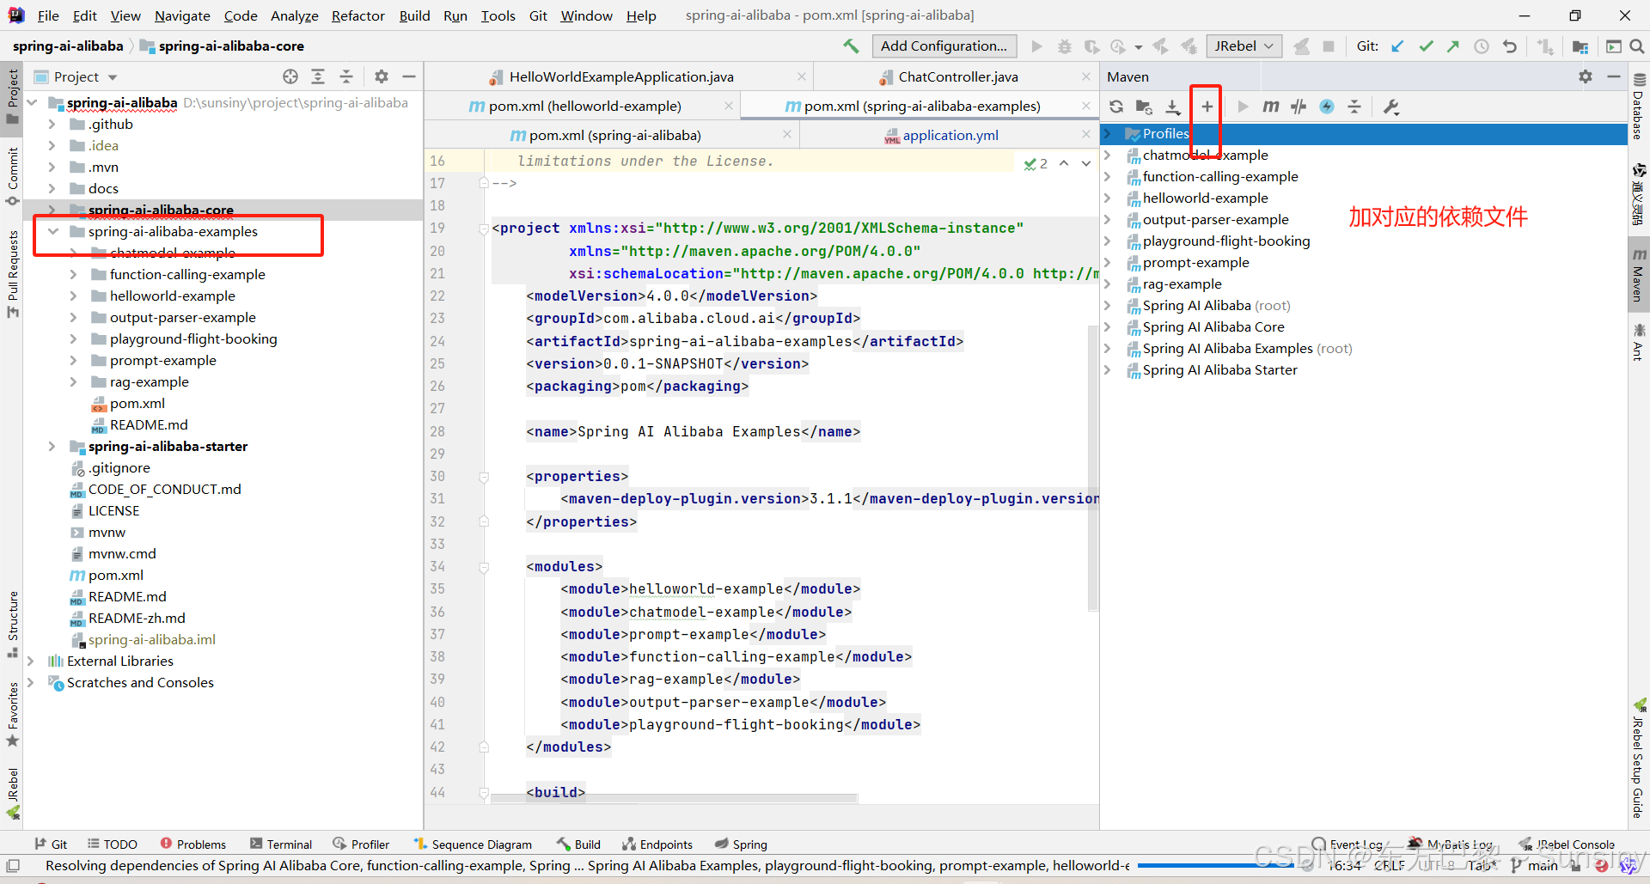
Task: Commit changes with Git checkmark
Action: pyautogui.click(x=1427, y=46)
